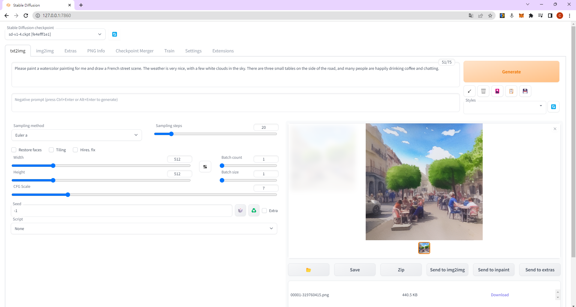Viewport: 576px width, 307px height.
Task: Open the Chrome profile avatar
Action: (x=560, y=16)
